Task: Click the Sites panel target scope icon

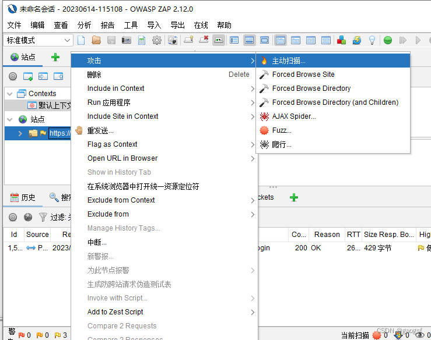Action: click(13, 76)
